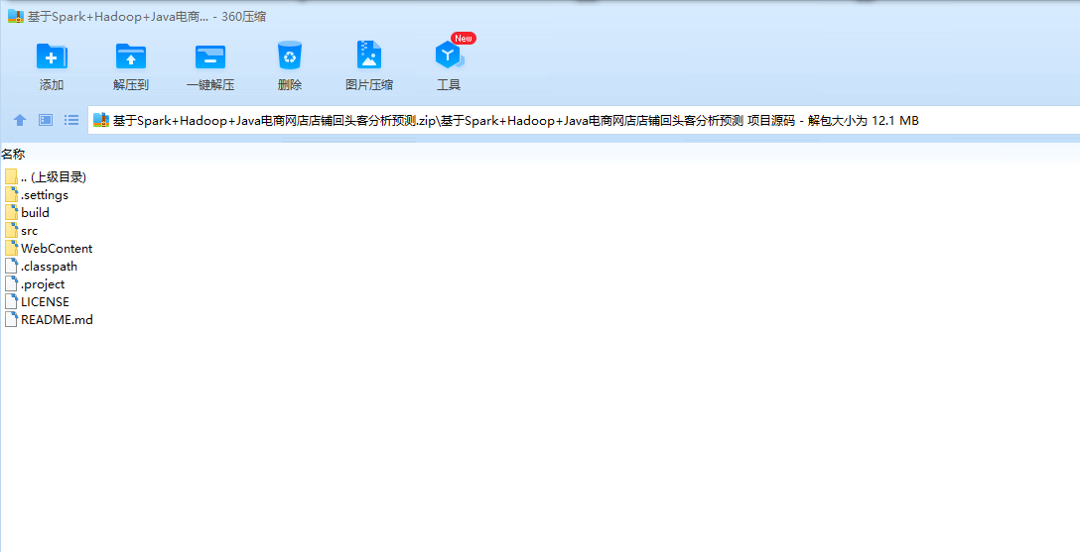The height and width of the screenshot is (552, 1080).
Task: Select the '.classpath' file name
Action: tap(49, 266)
